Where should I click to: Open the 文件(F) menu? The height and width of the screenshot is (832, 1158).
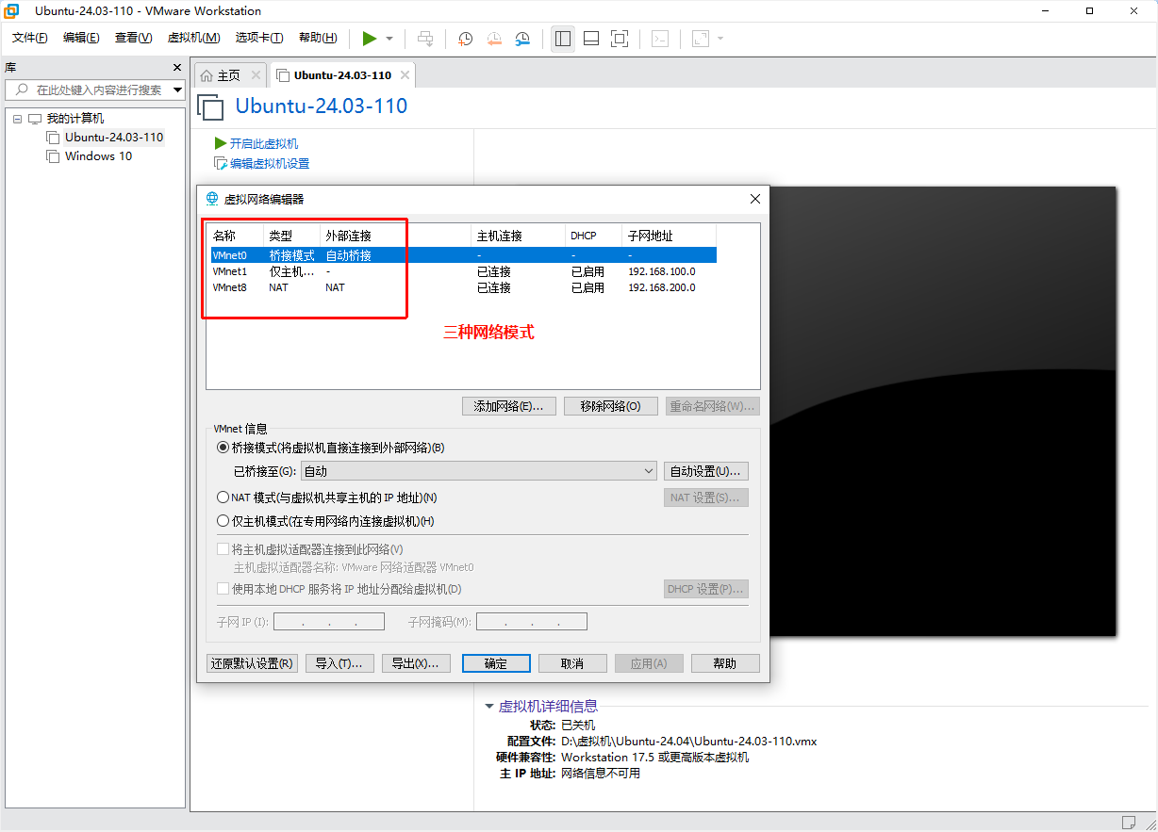[30, 38]
